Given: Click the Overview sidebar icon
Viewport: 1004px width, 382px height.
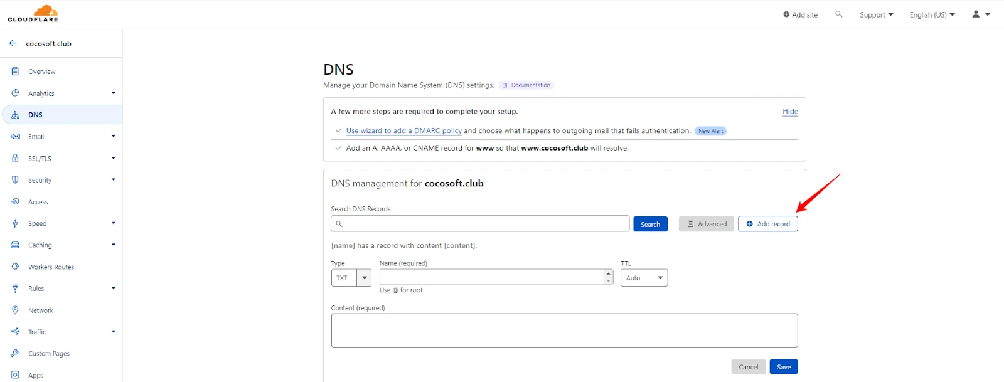Looking at the screenshot, I should pos(15,72).
